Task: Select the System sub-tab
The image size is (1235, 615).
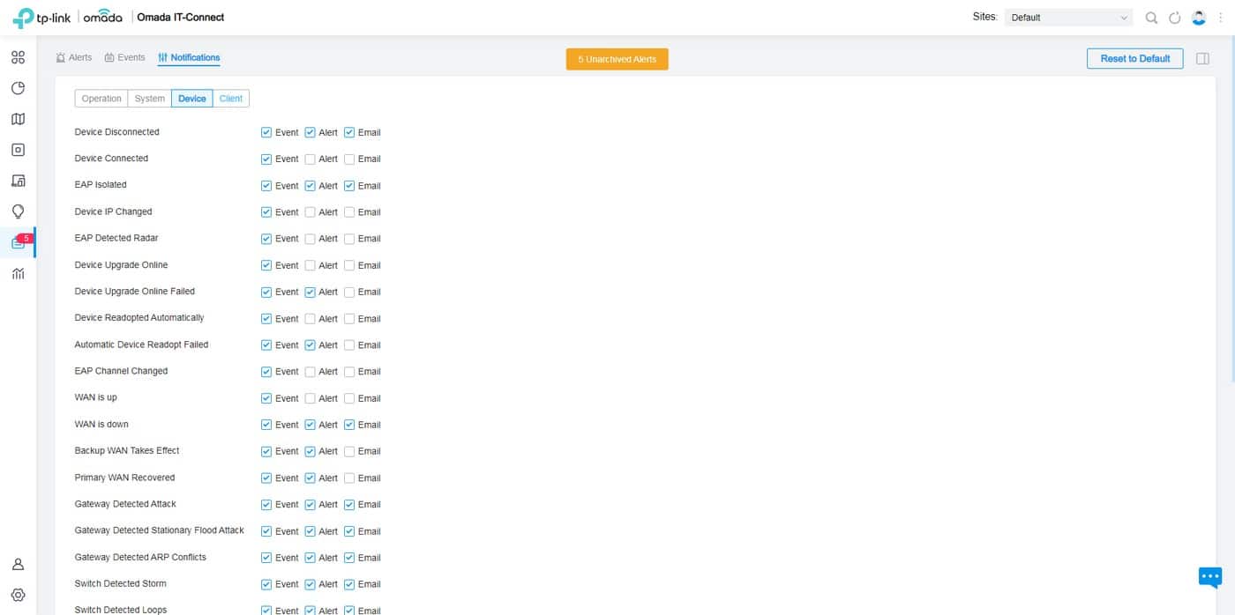Action: pyautogui.click(x=150, y=99)
